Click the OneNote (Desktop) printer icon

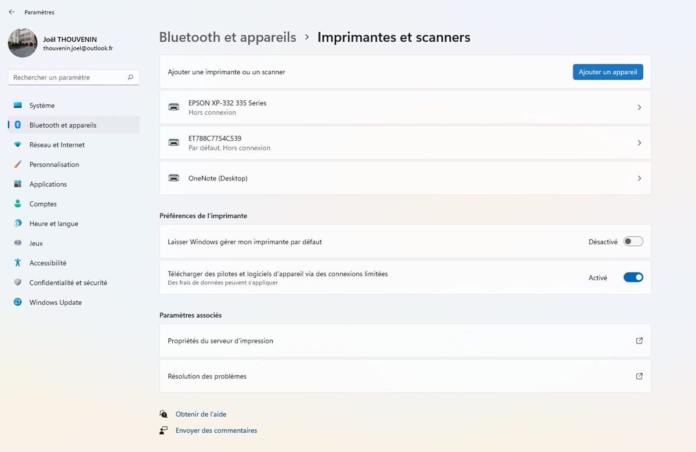pyautogui.click(x=173, y=178)
